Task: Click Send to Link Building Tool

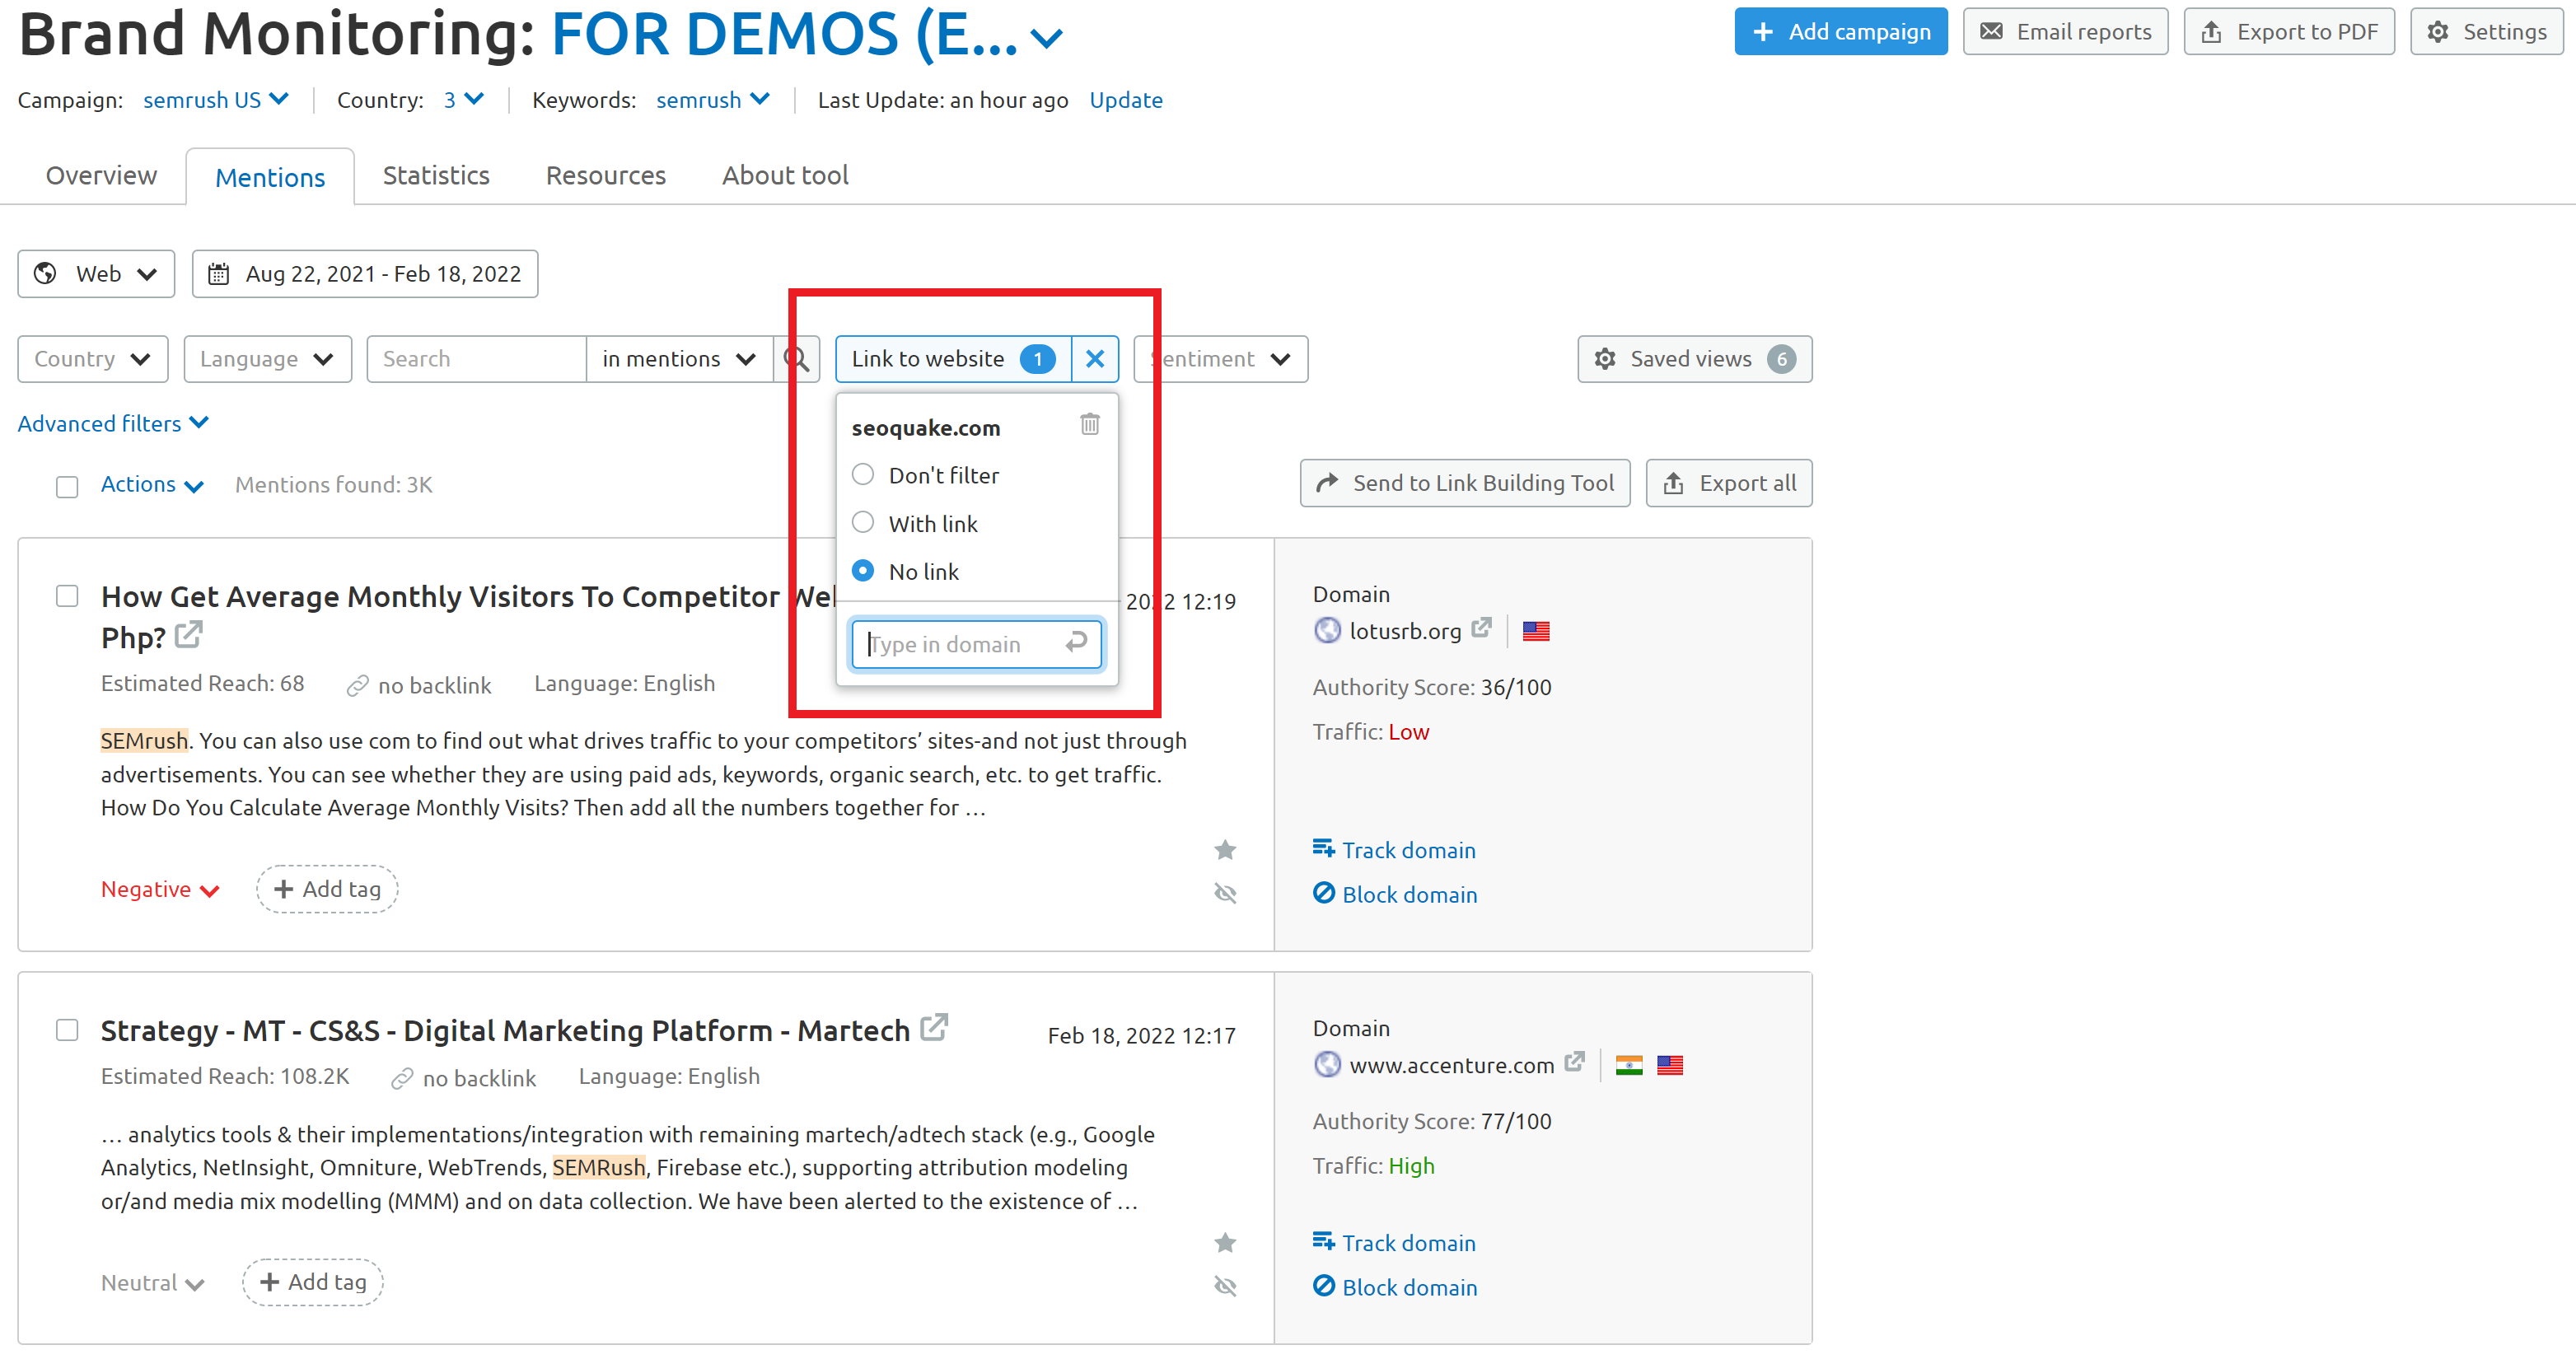Action: (x=1465, y=483)
